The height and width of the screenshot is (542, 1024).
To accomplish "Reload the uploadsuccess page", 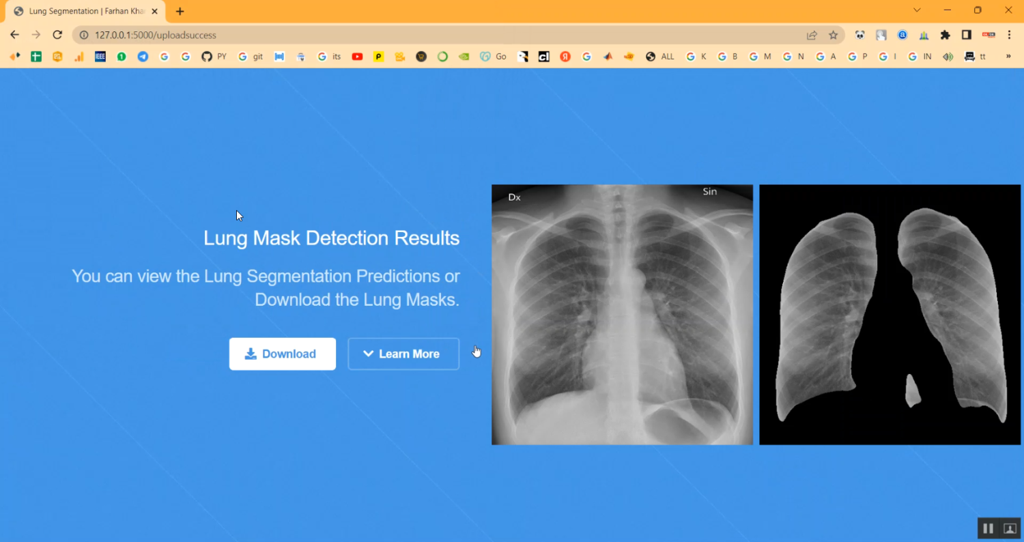I will [57, 34].
